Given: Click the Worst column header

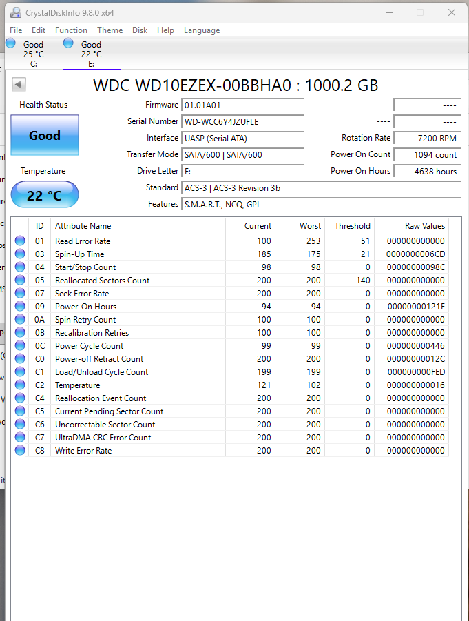Looking at the screenshot, I should (300, 226).
